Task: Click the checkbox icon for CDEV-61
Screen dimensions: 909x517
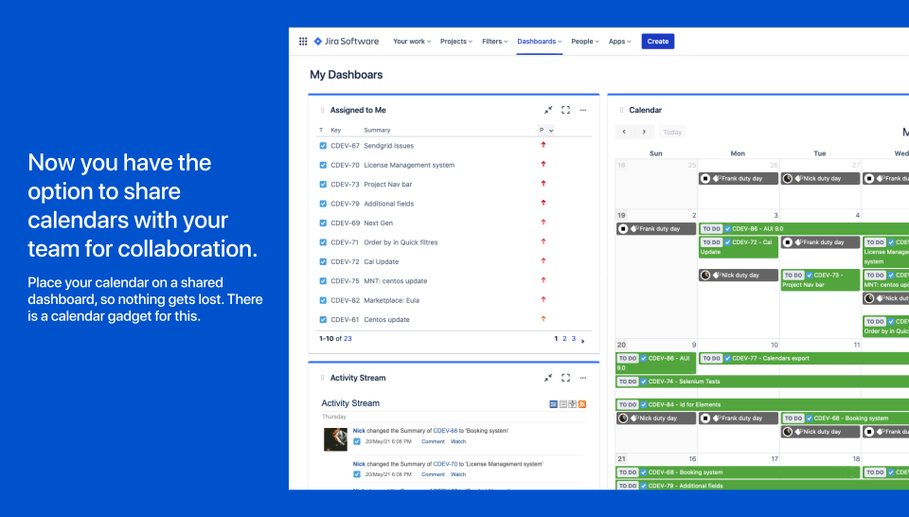Action: click(323, 320)
